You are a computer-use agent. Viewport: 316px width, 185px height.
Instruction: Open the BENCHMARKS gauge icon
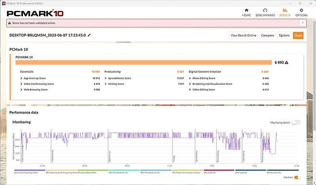pos(265,10)
